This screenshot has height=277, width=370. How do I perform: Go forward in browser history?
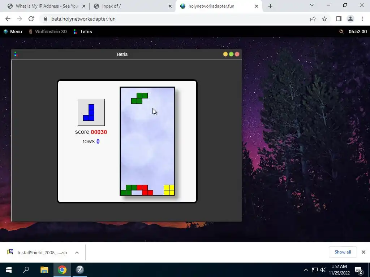[x=20, y=19]
